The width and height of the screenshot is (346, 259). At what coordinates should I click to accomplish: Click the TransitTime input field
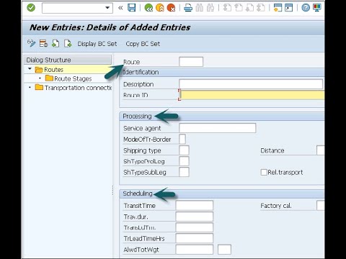pyautogui.click(x=195, y=206)
